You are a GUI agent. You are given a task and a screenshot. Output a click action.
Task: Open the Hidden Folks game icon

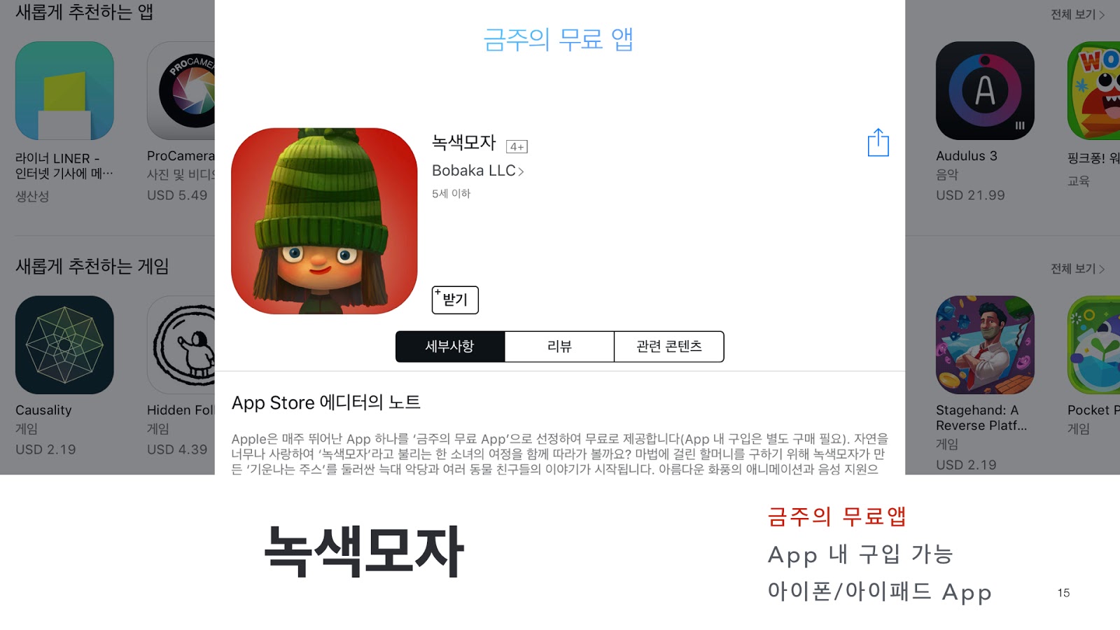click(x=181, y=345)
